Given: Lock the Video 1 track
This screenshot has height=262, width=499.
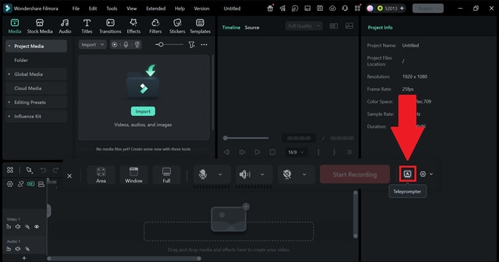Looking at the screenshot, I should click(9, 226).
